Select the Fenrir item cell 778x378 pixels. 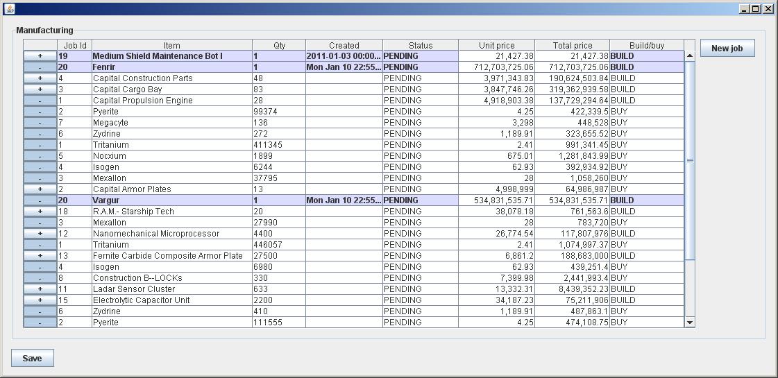[x=172, y=67]
